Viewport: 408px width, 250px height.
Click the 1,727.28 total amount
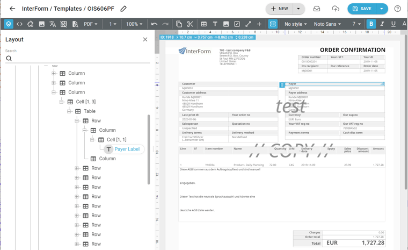(373, 242)
